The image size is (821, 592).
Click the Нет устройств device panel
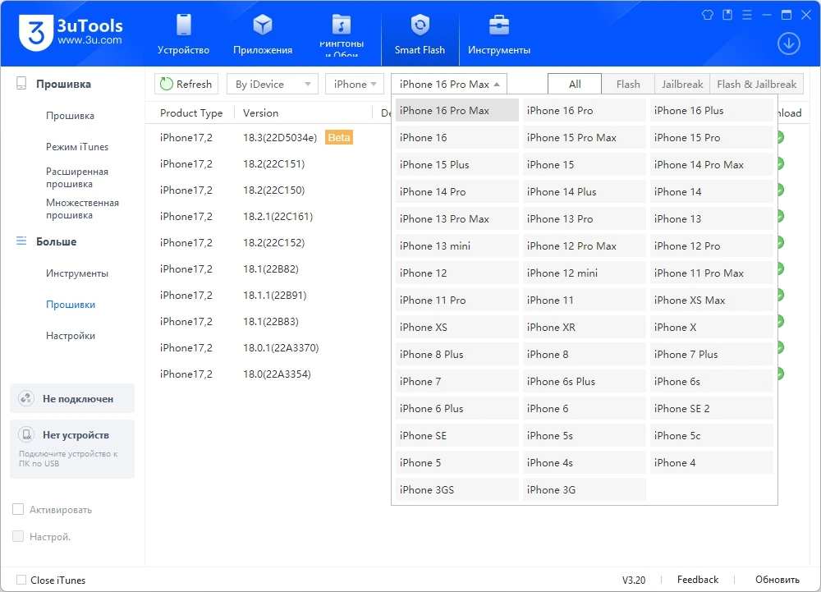(72, 448)
